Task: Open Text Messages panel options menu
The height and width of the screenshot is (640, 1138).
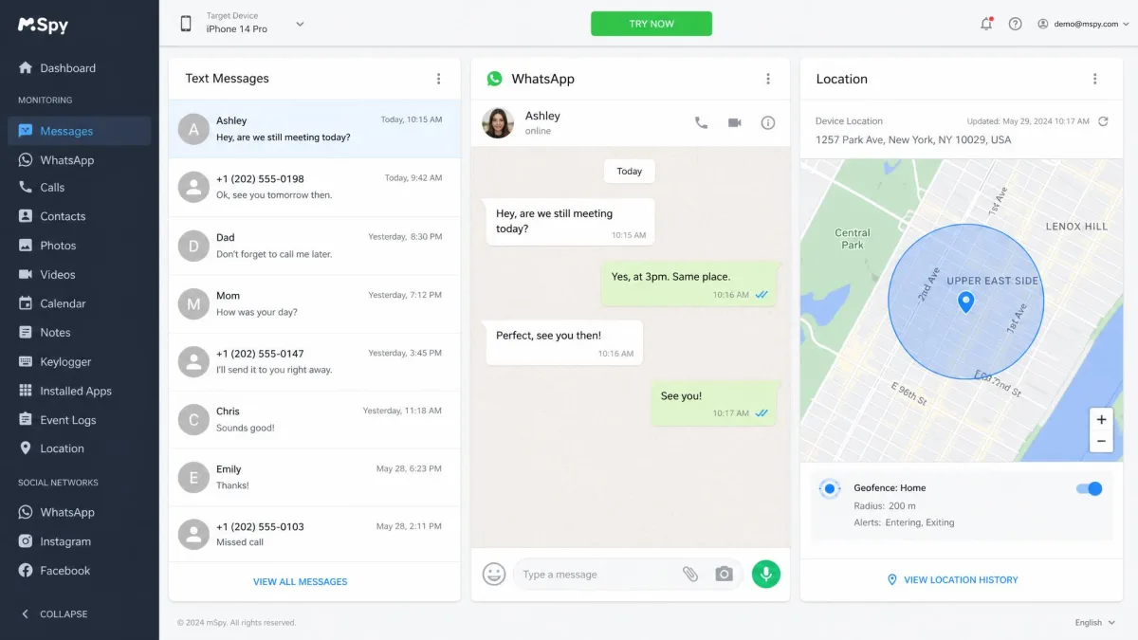Action: [438, 79]
